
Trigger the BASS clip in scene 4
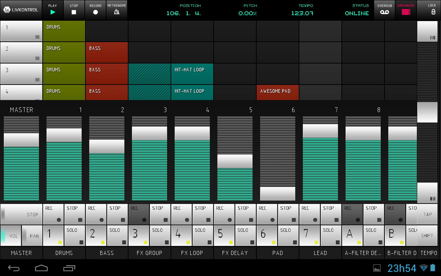pos(107,92)
